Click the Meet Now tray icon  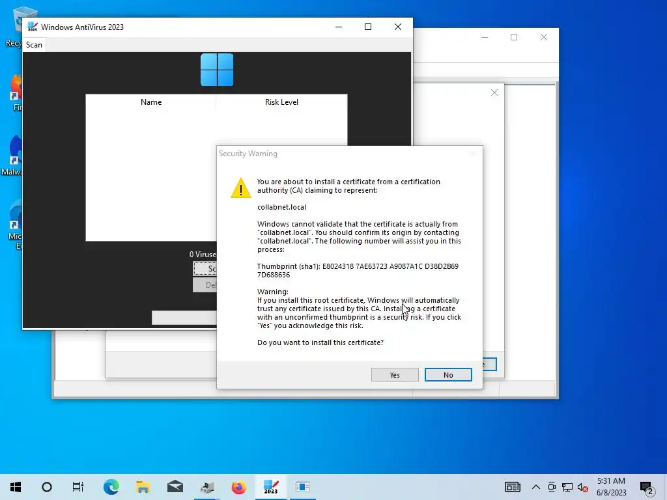(552, 487)
